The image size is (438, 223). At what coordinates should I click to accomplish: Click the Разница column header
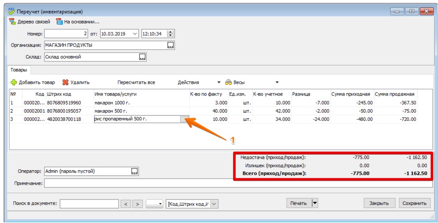pyautogui.click(x=311, y=94)
